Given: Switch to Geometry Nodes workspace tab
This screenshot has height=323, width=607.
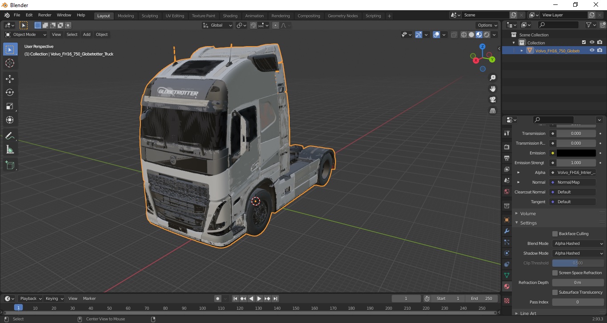Looking at the screenshot, I should [343, 16].
